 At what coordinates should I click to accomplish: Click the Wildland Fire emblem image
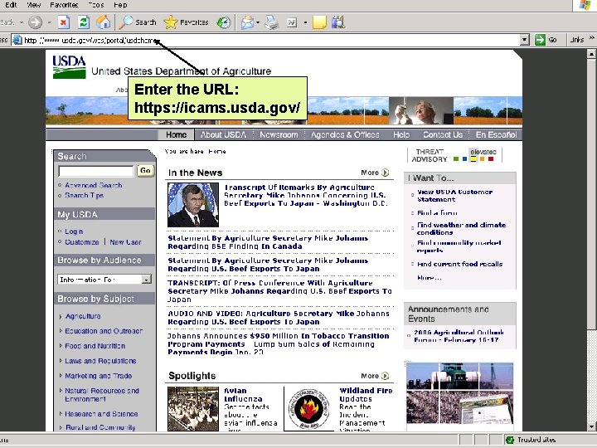[x=308, y=409]
